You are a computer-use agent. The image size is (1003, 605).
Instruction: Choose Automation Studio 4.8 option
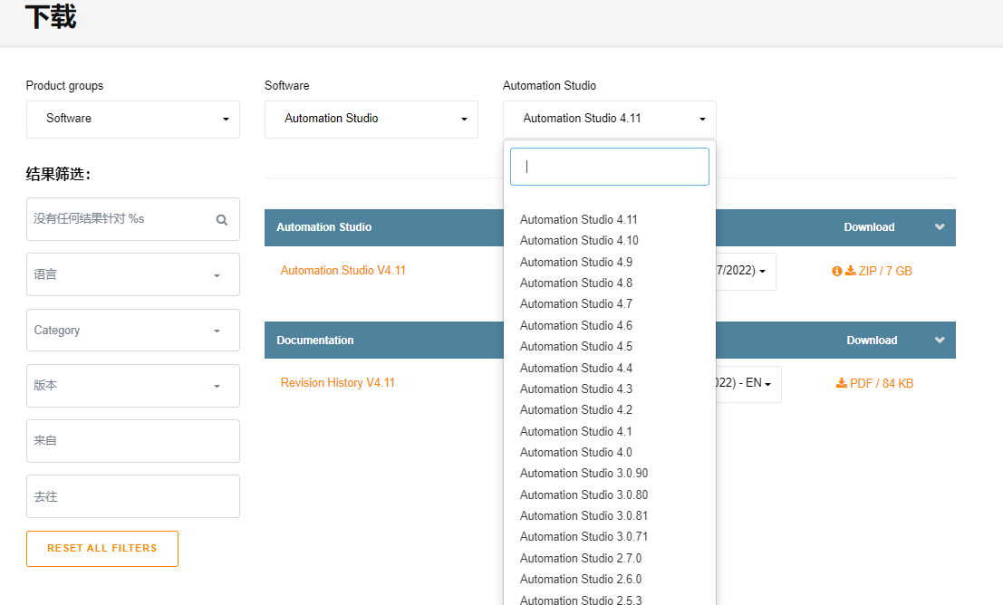(575, 283)
